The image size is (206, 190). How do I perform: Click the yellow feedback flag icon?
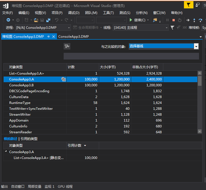188,5
